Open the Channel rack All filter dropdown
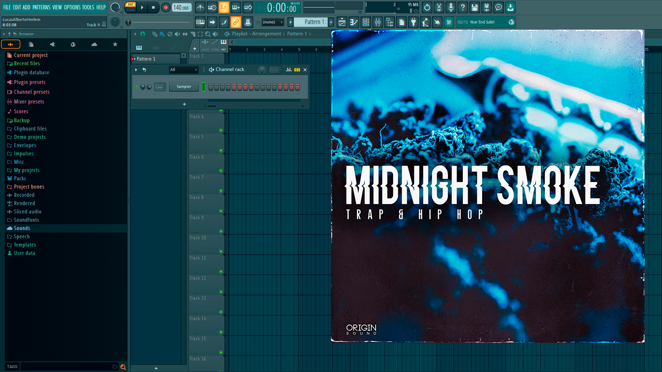This screenshot has height=372, width=662. 184,70
